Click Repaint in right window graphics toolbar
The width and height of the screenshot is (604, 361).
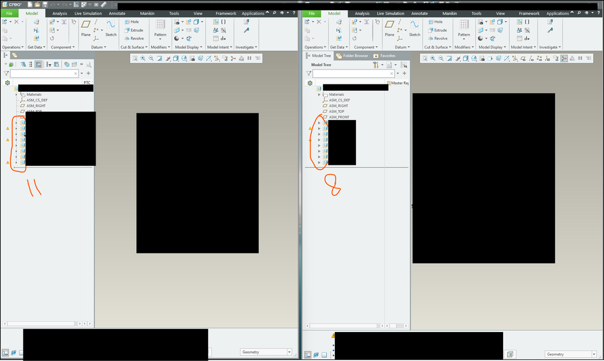click(x=449, y=59)
